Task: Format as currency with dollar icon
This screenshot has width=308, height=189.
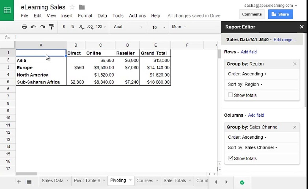Action: (63, 27)
